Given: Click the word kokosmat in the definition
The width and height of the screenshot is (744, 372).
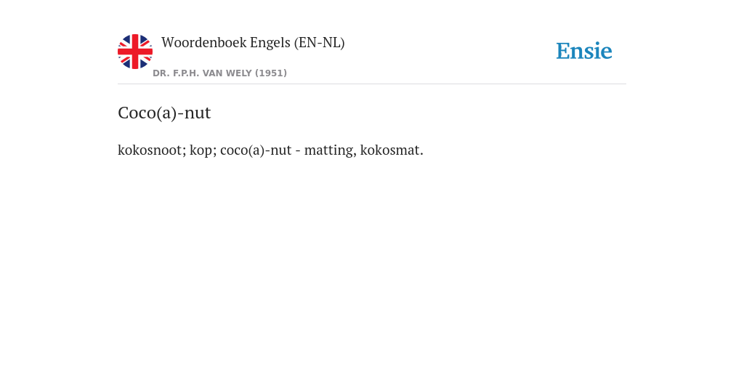Looking at the screenshot, I should tap(390, 150).
